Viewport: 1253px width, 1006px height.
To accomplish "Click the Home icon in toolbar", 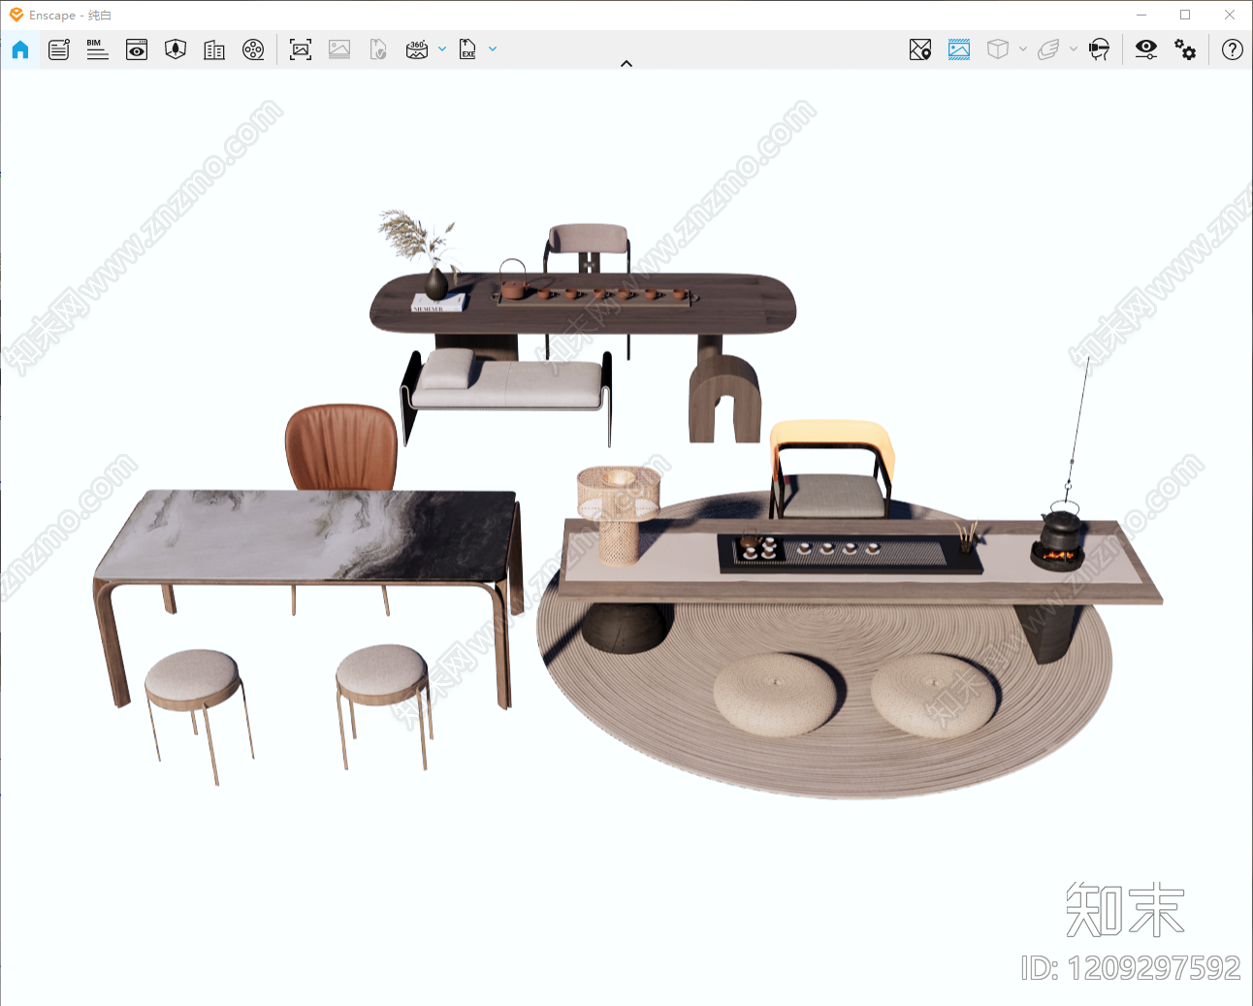I will [x=20, y=49].
